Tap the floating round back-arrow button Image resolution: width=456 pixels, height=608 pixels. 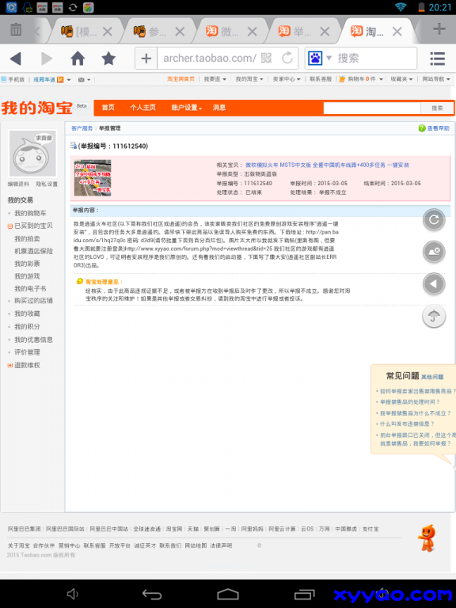pyautogui.click(x=434, y=284)
